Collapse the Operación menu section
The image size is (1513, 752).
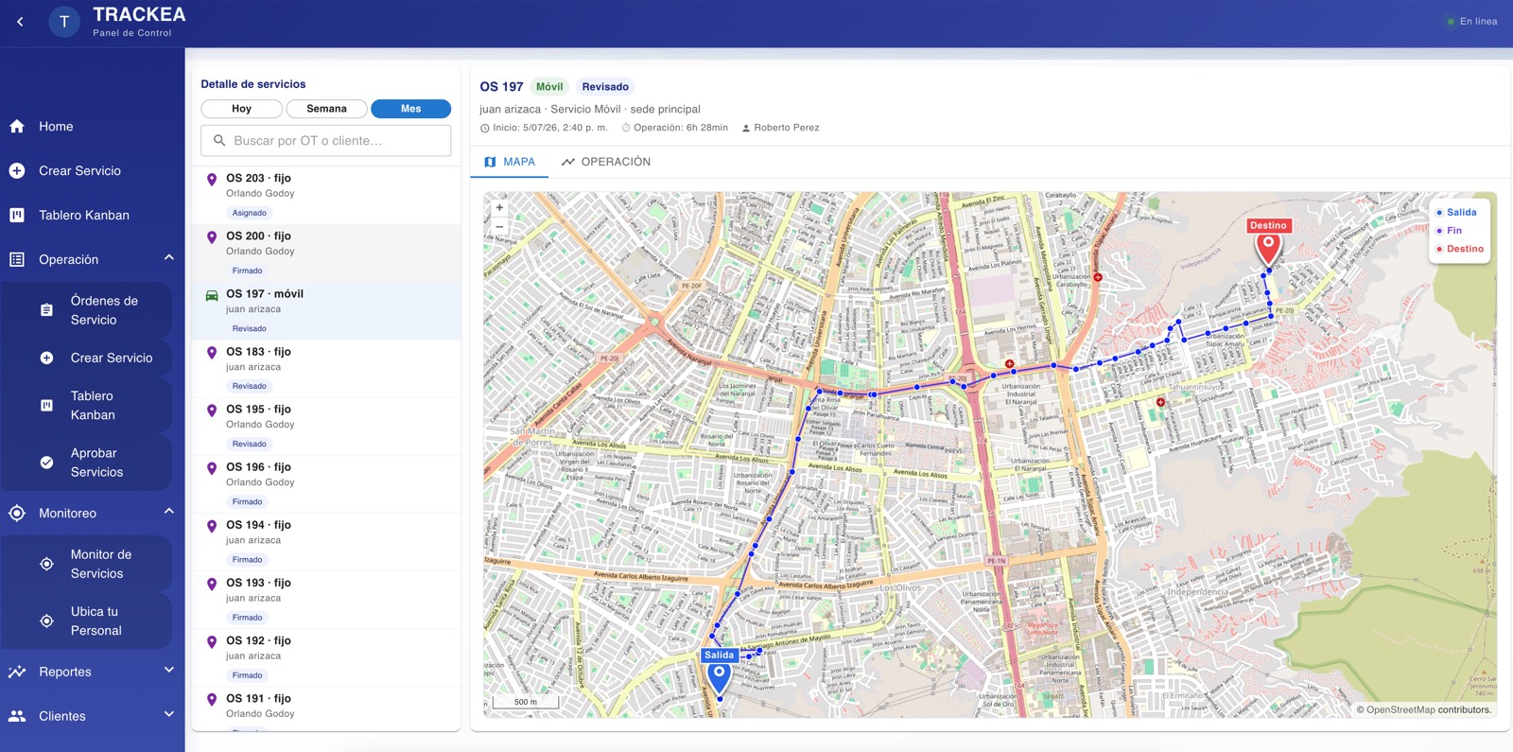(x=169, y=257)
